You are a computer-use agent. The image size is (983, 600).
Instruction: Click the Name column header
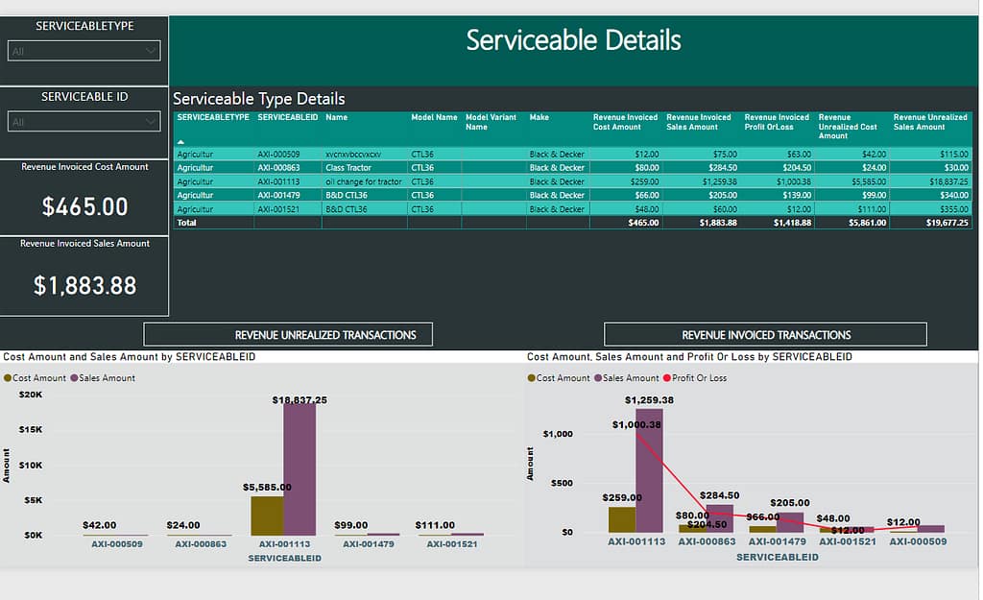337,117
